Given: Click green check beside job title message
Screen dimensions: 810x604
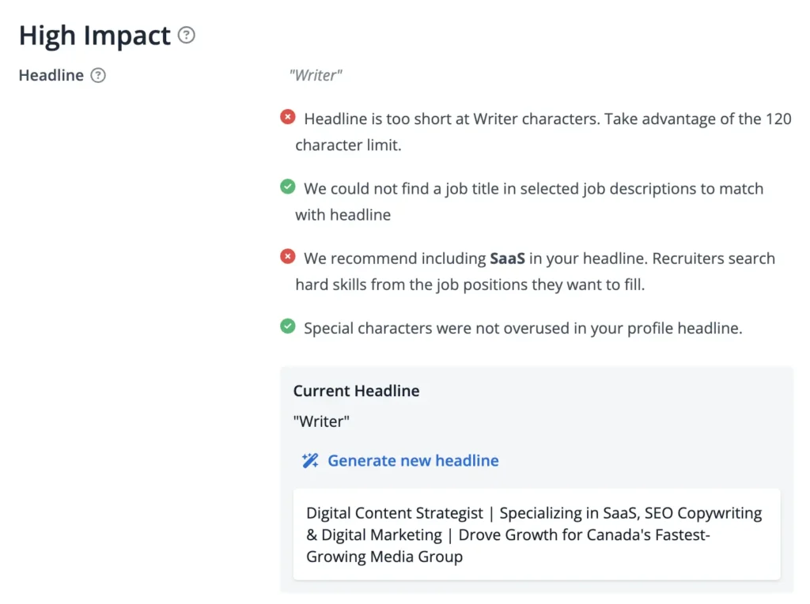Looking at the screenshot, I should coord(288,186).
